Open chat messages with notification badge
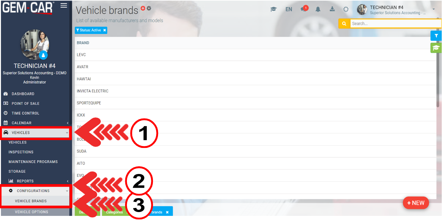The image size is (442, 220). pyautogui.click(x=304, y=9)
